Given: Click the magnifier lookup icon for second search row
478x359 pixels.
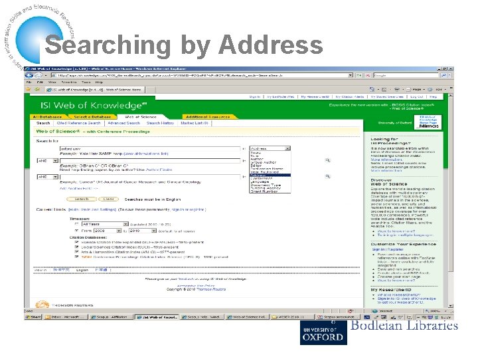Looking at the screenshot, I should tap(328, 160).
